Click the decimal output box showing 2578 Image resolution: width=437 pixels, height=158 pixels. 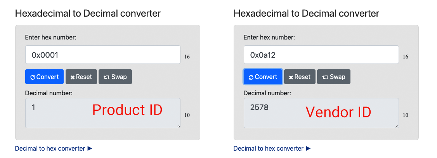point(321,113)
